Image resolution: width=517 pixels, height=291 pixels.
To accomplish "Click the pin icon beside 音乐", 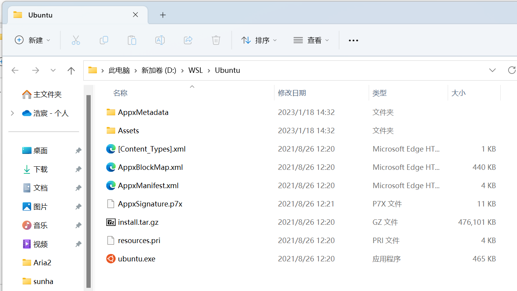I will click(x=78, y=225).
